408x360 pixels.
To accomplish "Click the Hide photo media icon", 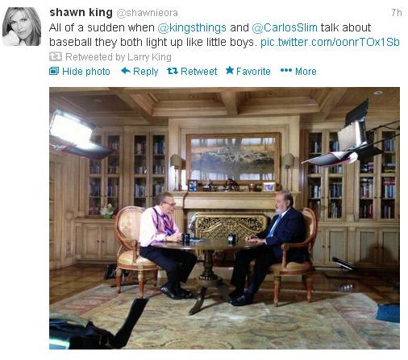I will 54,71.
